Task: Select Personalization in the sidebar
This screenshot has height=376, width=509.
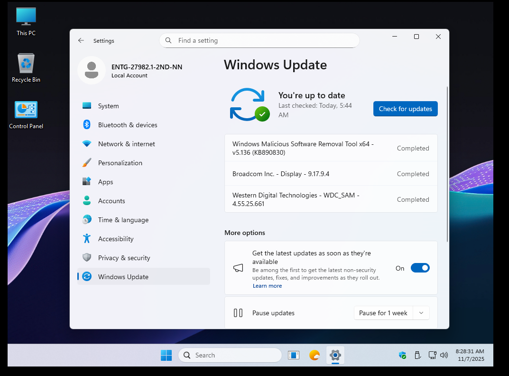Action: pos(143,162)
